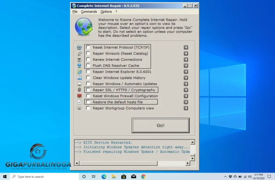The width and height of the screenshot is (275, 180).
Task: Click the Clear Windows Update History icon
Action: (79, 78)
